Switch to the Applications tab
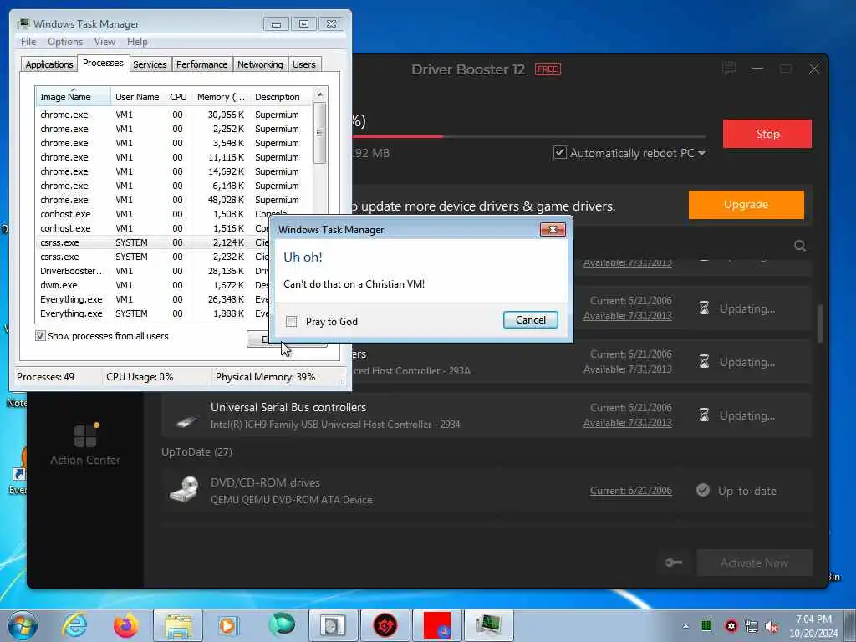This screenshot has height=642, width=856. [49, 64]
